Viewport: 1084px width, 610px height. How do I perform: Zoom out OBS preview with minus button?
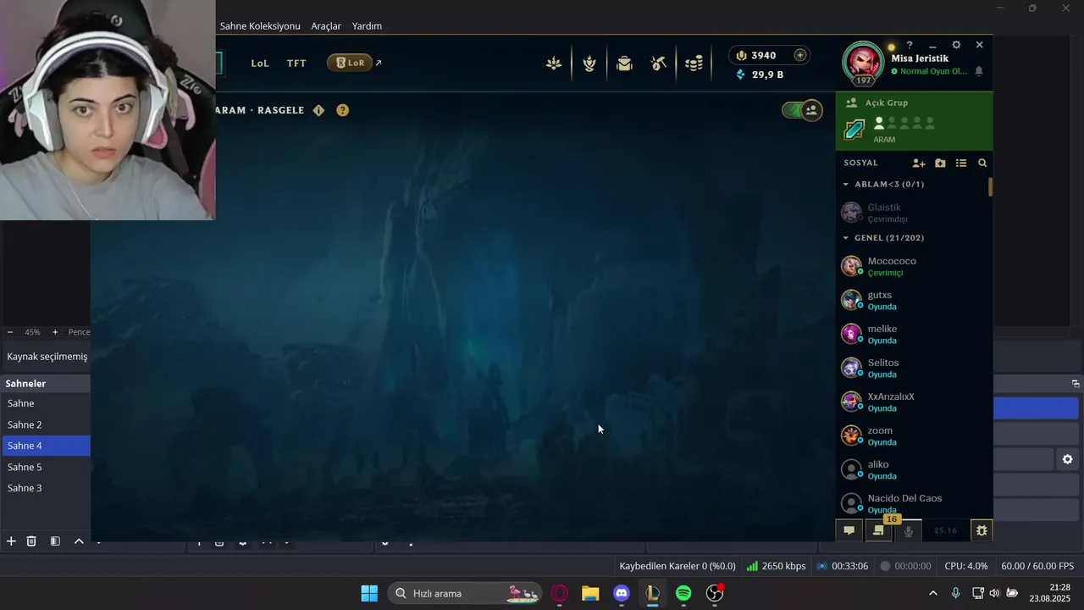(10, 332)
